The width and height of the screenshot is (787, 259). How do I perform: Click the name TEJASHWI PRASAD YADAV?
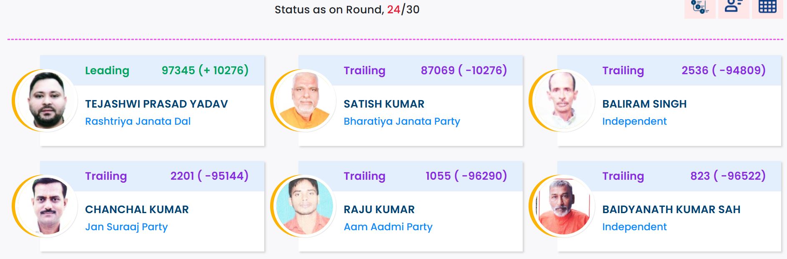[156, 104]
